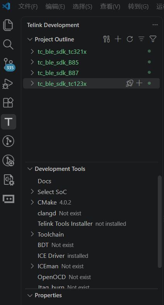Click the green status dot of tc_ble_sdk_B87
Viewport: 164px width, 305px height.
click(x=149, y=72)
